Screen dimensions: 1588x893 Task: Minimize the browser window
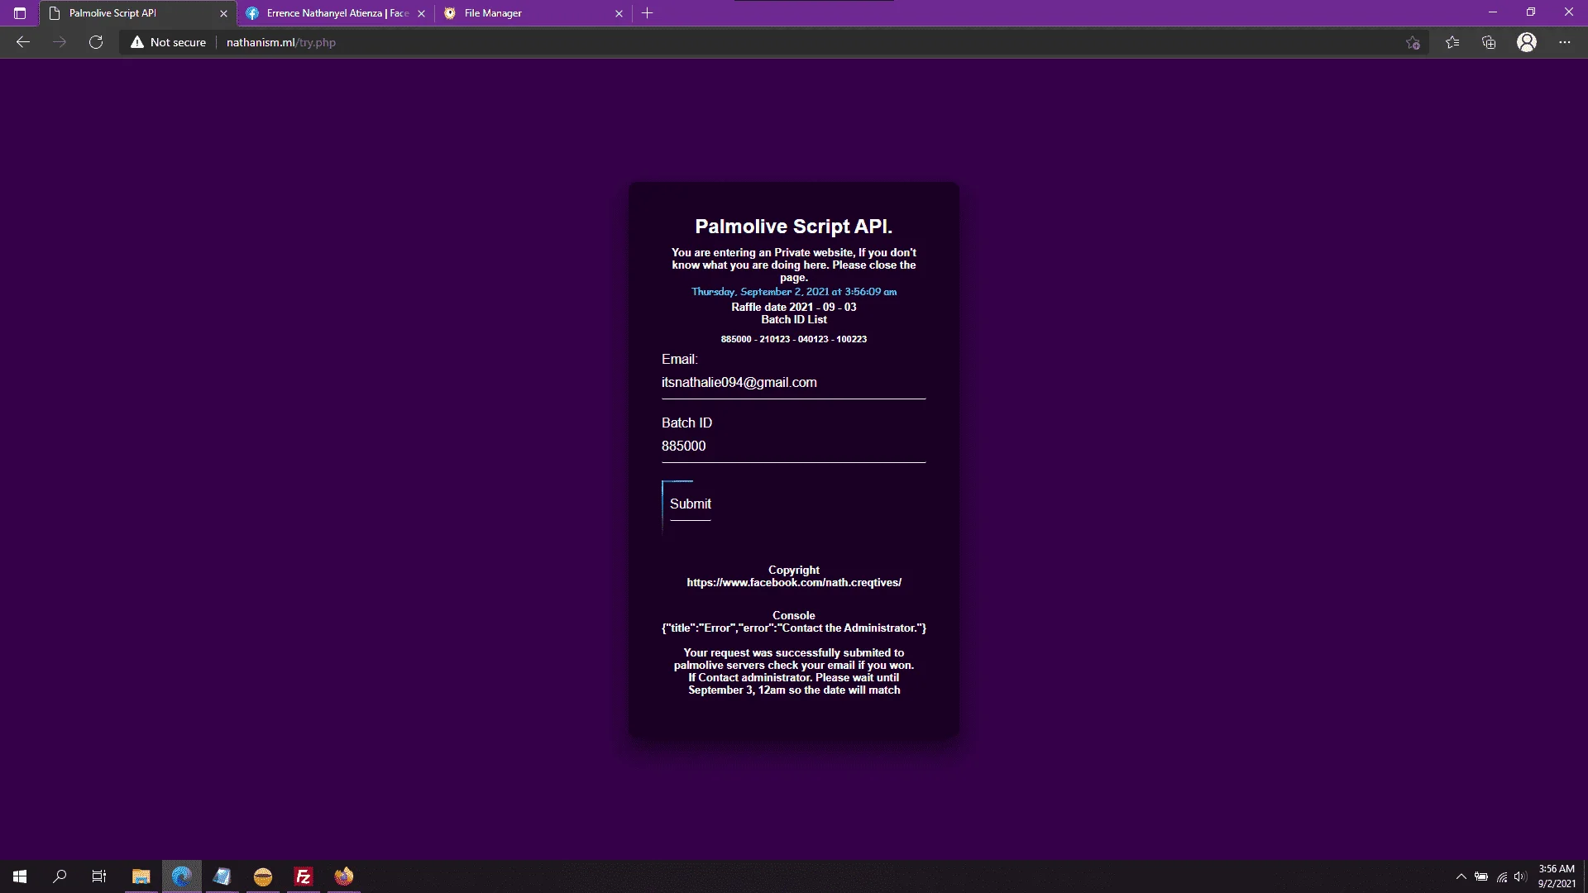pos(1493,12)
